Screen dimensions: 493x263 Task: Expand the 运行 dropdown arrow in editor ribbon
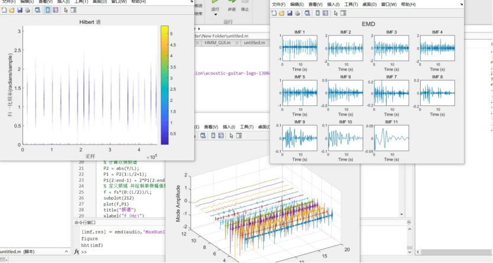pos(215,14)
